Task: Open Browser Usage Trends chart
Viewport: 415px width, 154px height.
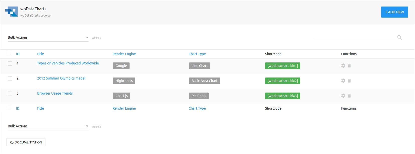Action: point(55,93)
